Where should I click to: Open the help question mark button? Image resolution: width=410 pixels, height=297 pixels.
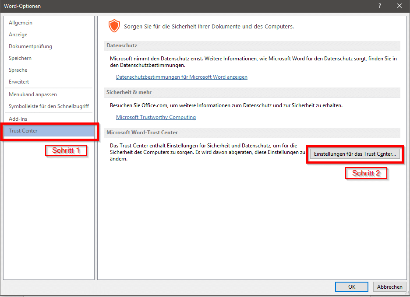(x=380, y=6)
